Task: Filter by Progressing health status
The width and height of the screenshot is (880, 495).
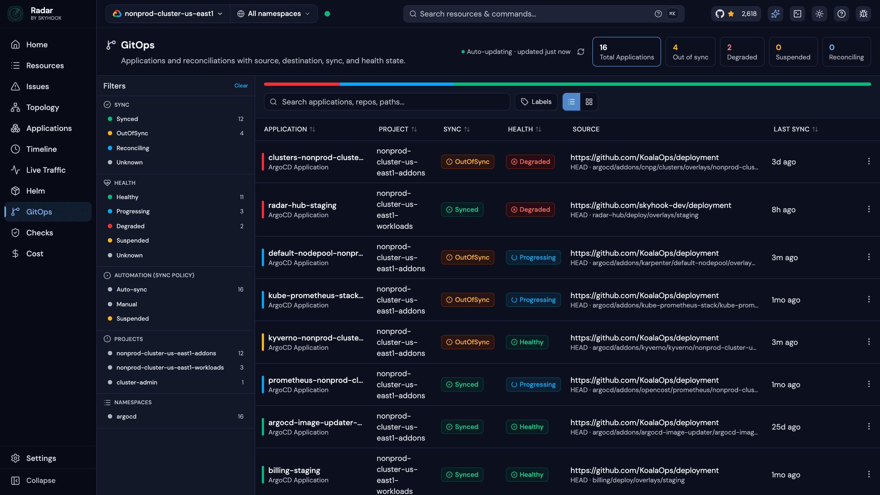Action: [176, 211]
